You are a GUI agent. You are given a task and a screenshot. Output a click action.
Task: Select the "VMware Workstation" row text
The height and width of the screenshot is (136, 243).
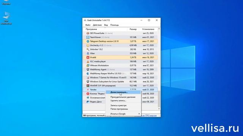point(99,65)
